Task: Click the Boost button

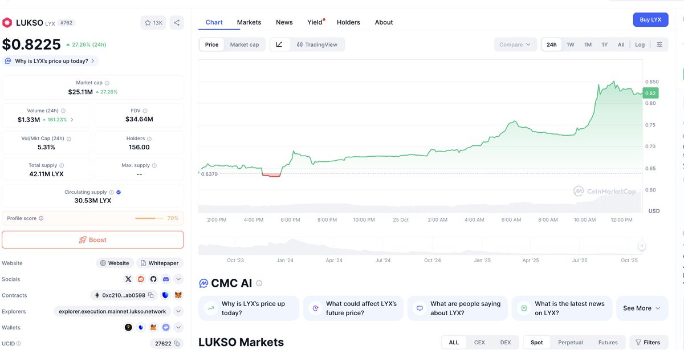Action: coord(93,240)
